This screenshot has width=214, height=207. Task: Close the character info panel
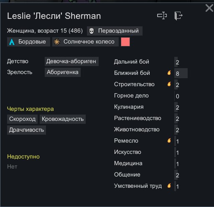tap(209, 8)
